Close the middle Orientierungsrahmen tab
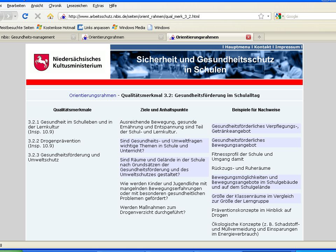 tap(161, 37)
